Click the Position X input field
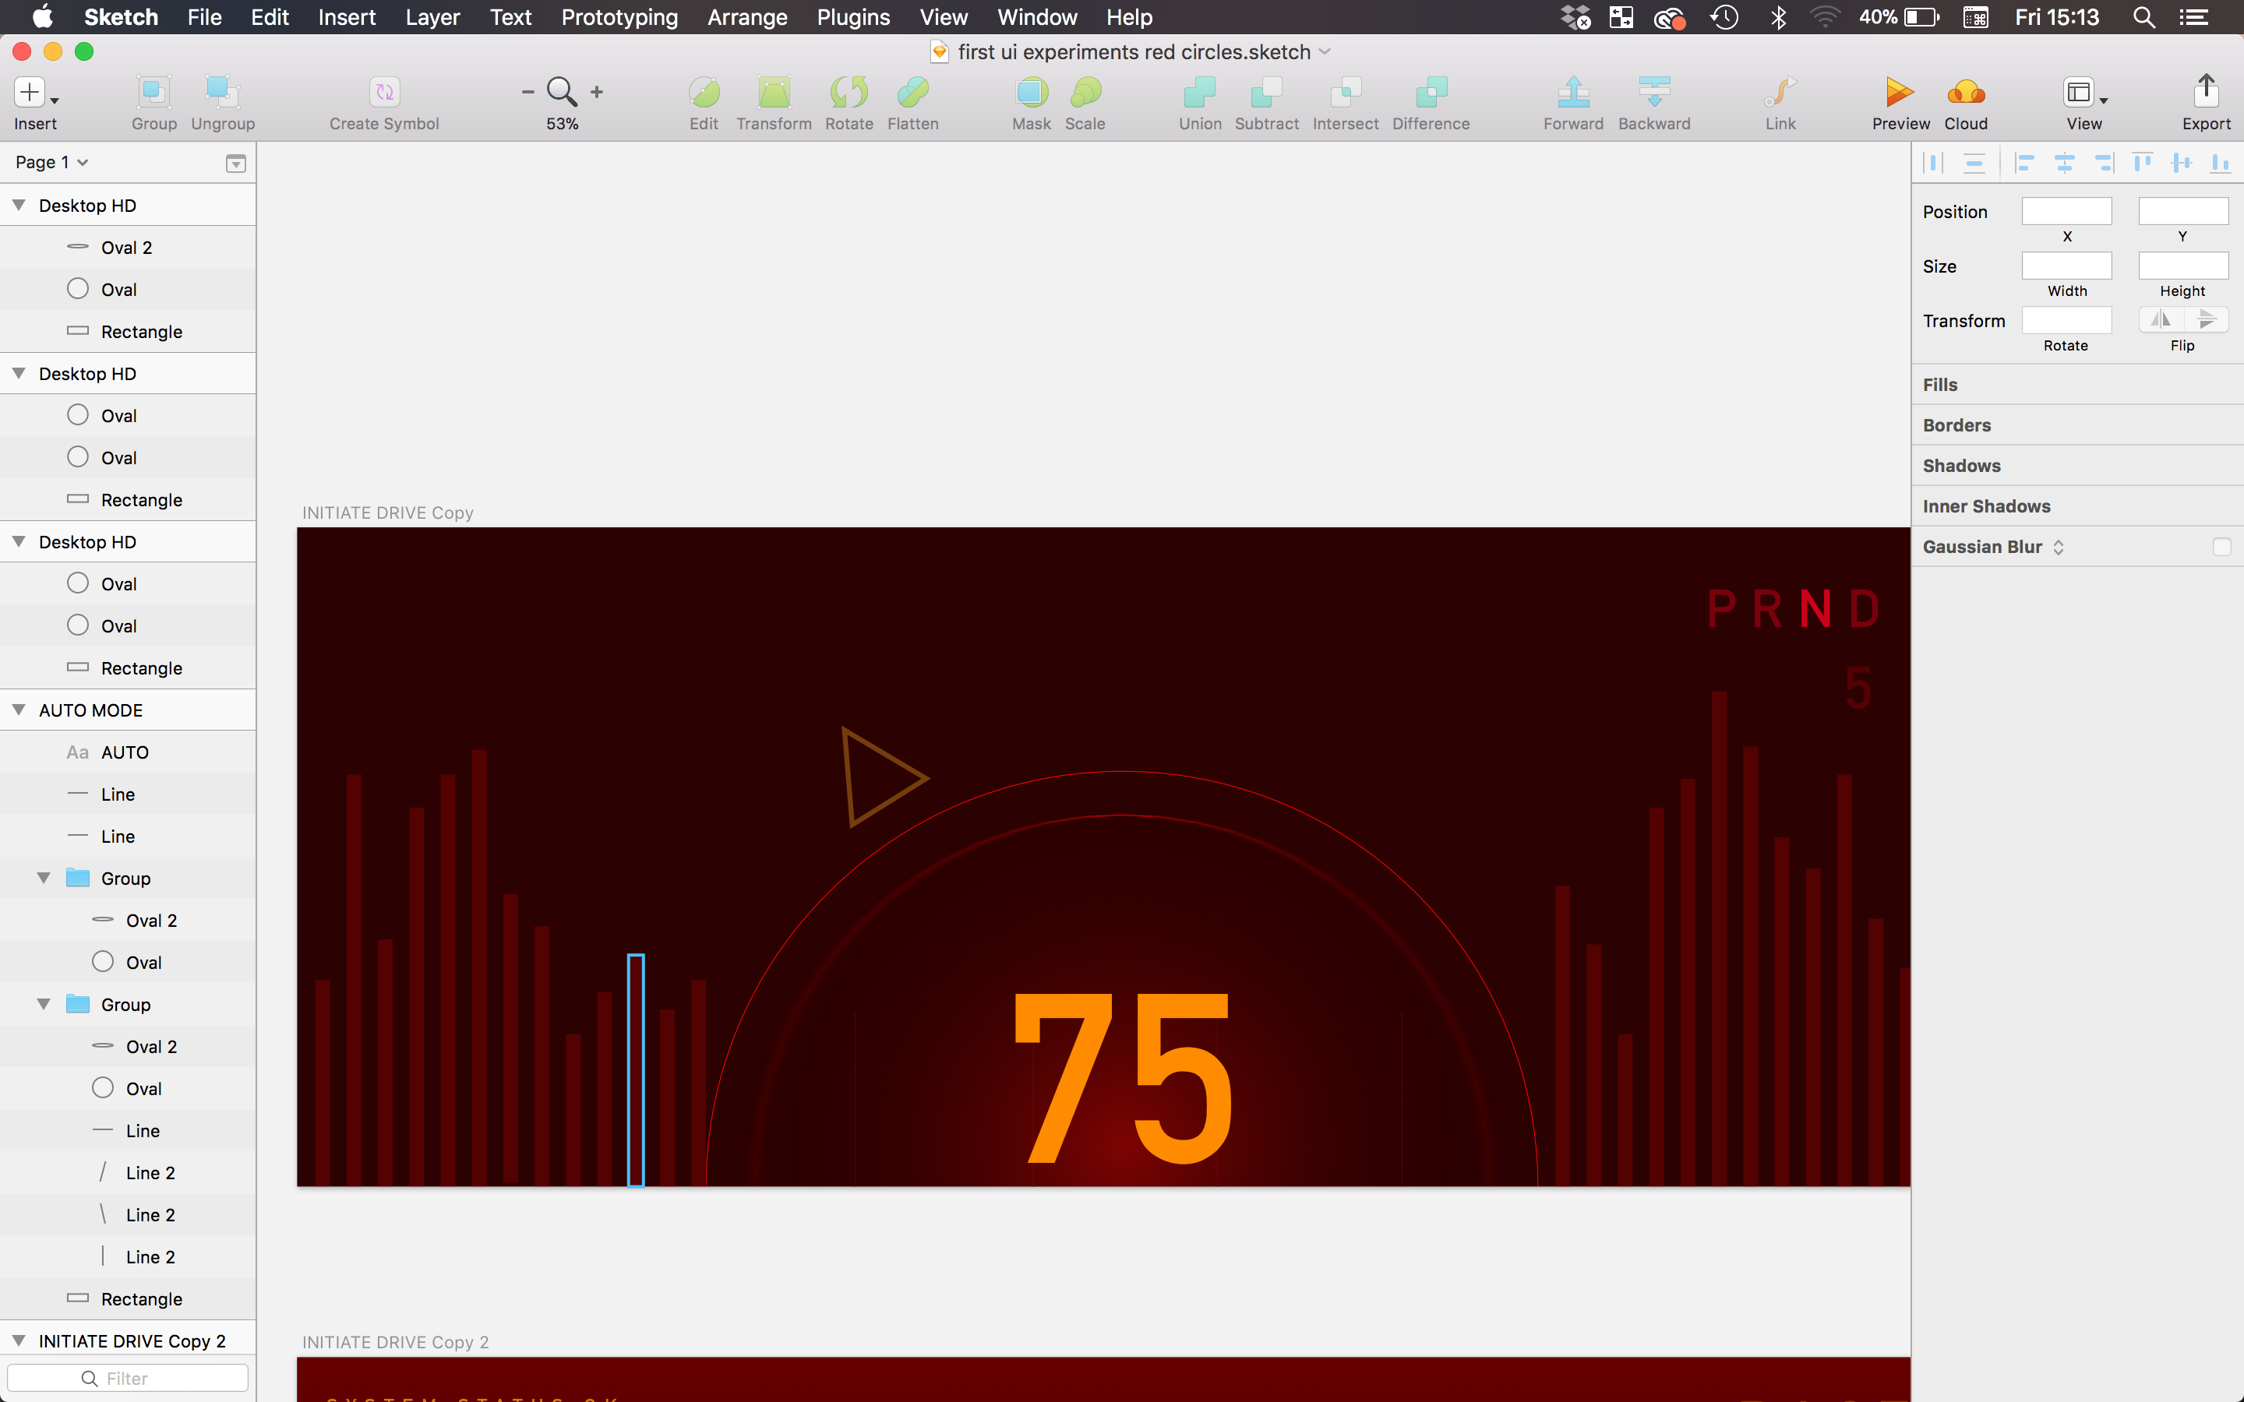The image size is (2244, 1402). click(x=2066, y=211)
